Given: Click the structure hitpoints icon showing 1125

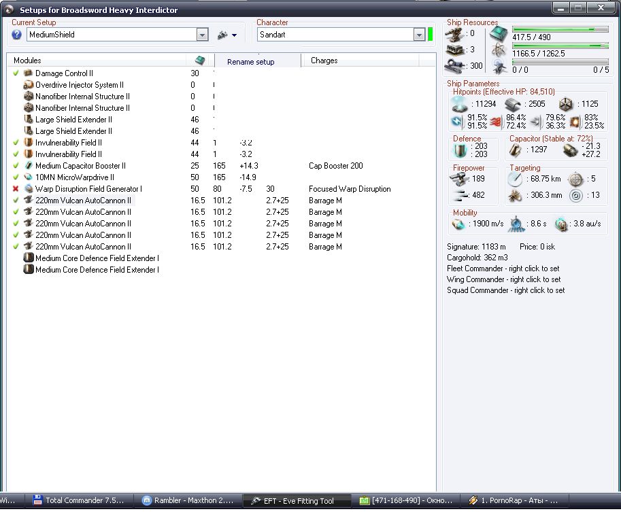Looking at the screenshot, I should pyautogui.click(x=565, y=105).
